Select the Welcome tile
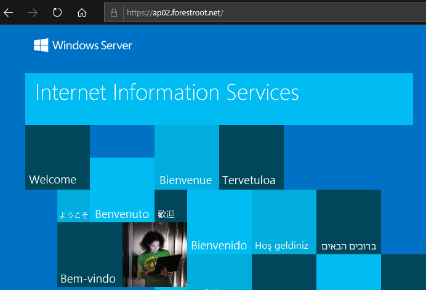 pyautogui.click(x=58, y=158)
